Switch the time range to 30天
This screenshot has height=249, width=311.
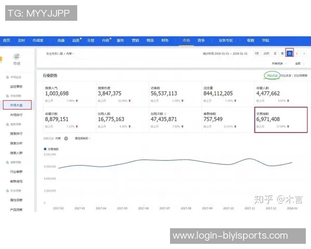point(266,53)
